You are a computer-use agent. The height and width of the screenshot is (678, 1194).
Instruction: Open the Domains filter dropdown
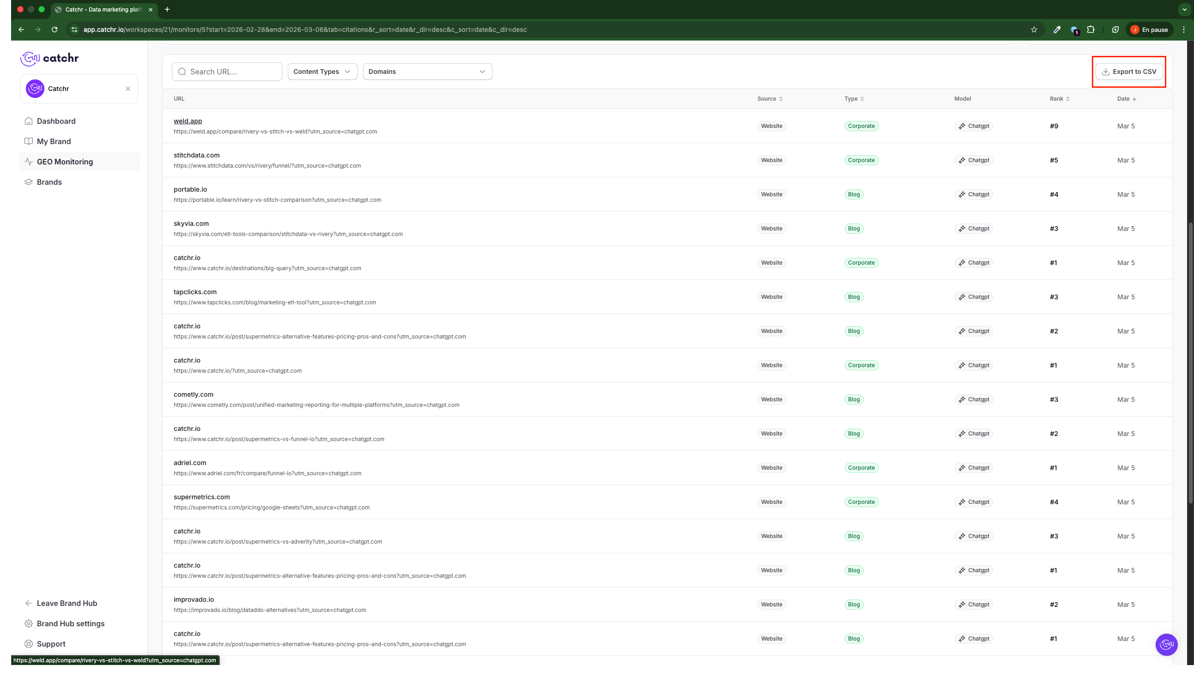(427, 72)
